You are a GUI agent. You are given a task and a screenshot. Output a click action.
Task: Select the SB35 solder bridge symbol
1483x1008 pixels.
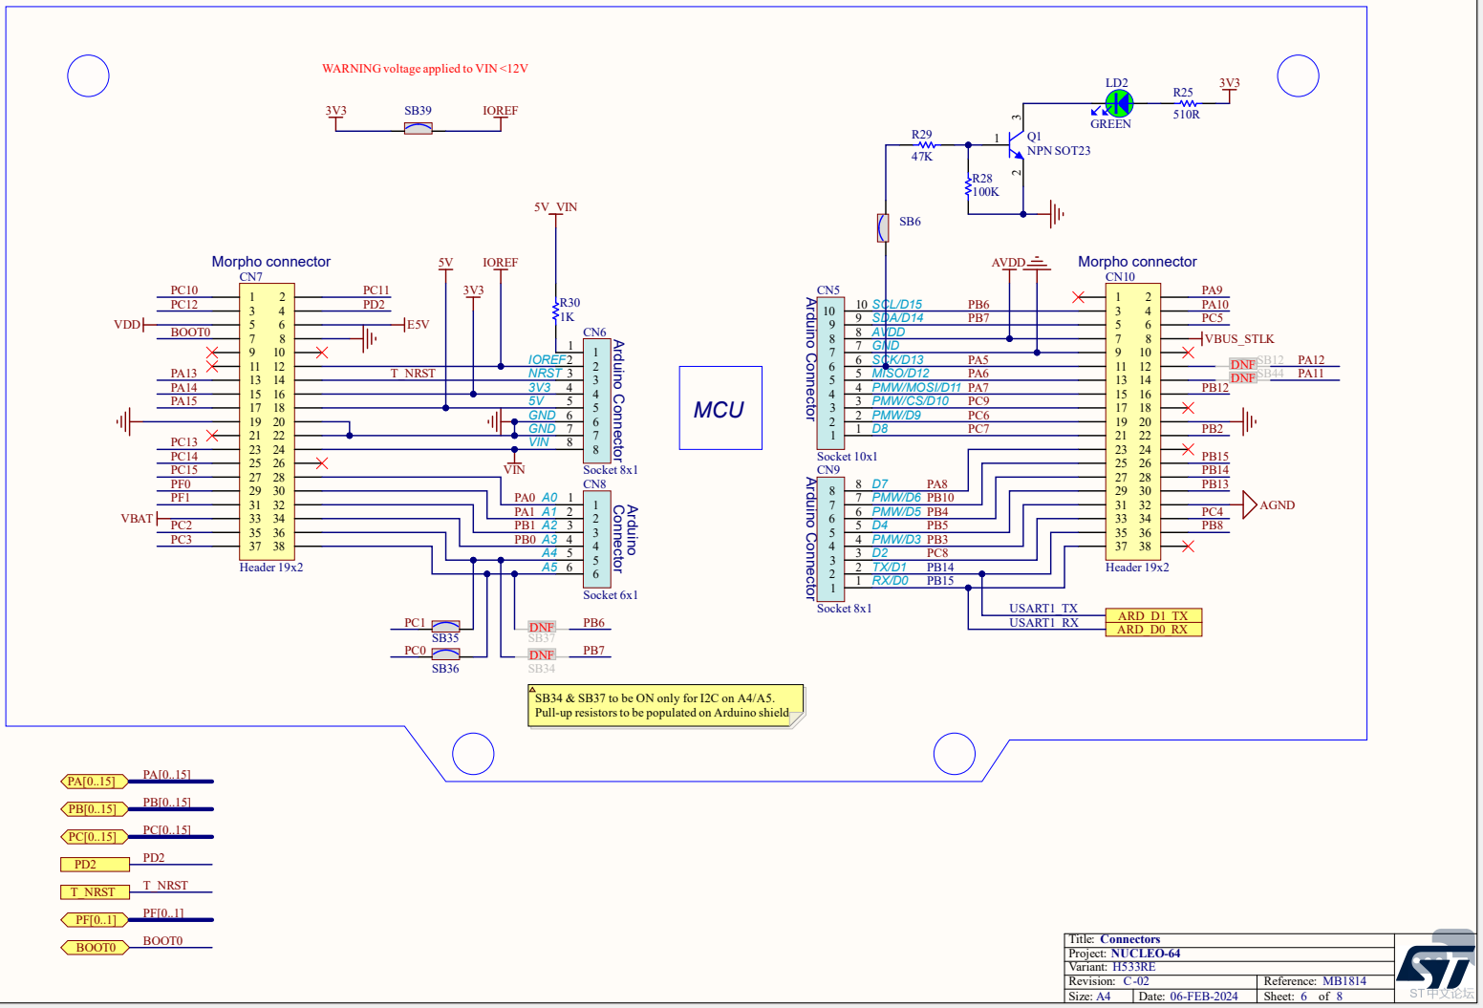445,627
